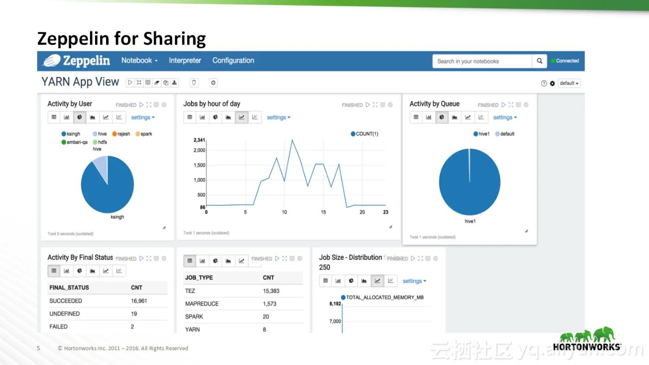Open the Interpreter page

click(x=185, y=61)
